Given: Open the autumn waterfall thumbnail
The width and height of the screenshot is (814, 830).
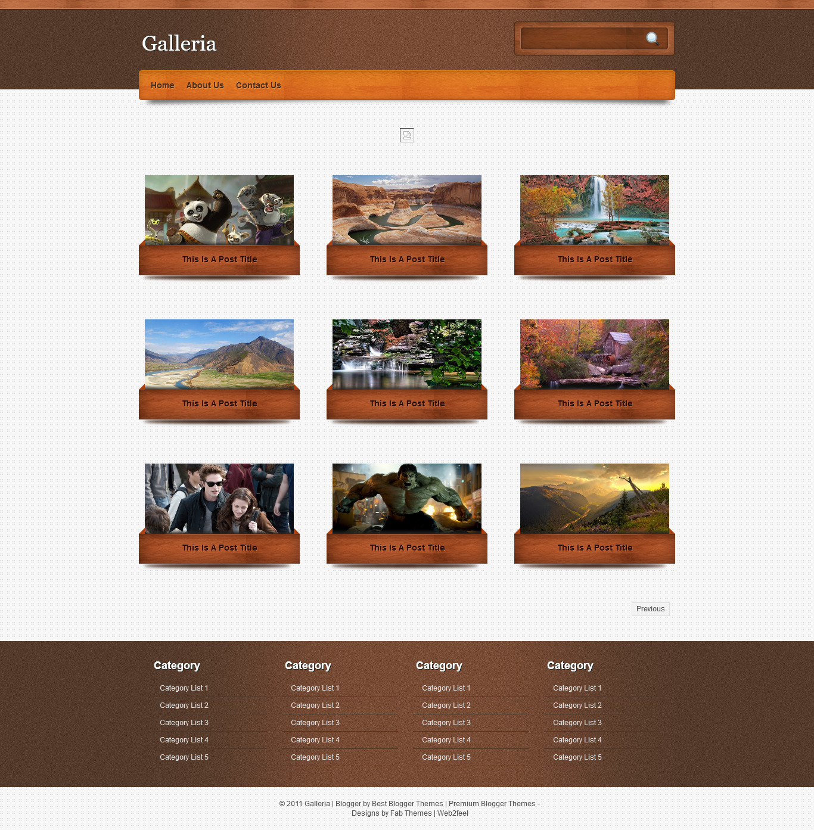Looking at the screenshot, I should 595,210.
